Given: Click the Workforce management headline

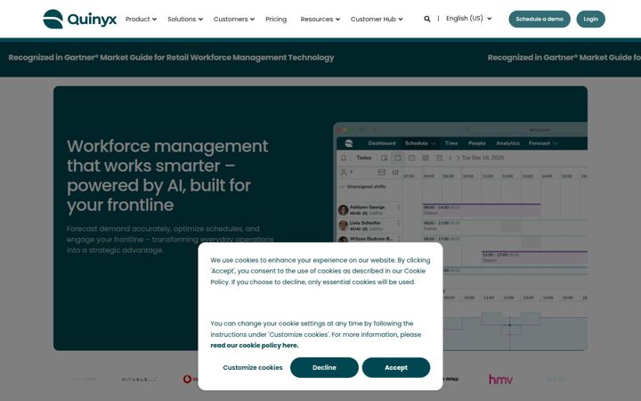Looking at the screenshot, I should click(x=167, y=176).
